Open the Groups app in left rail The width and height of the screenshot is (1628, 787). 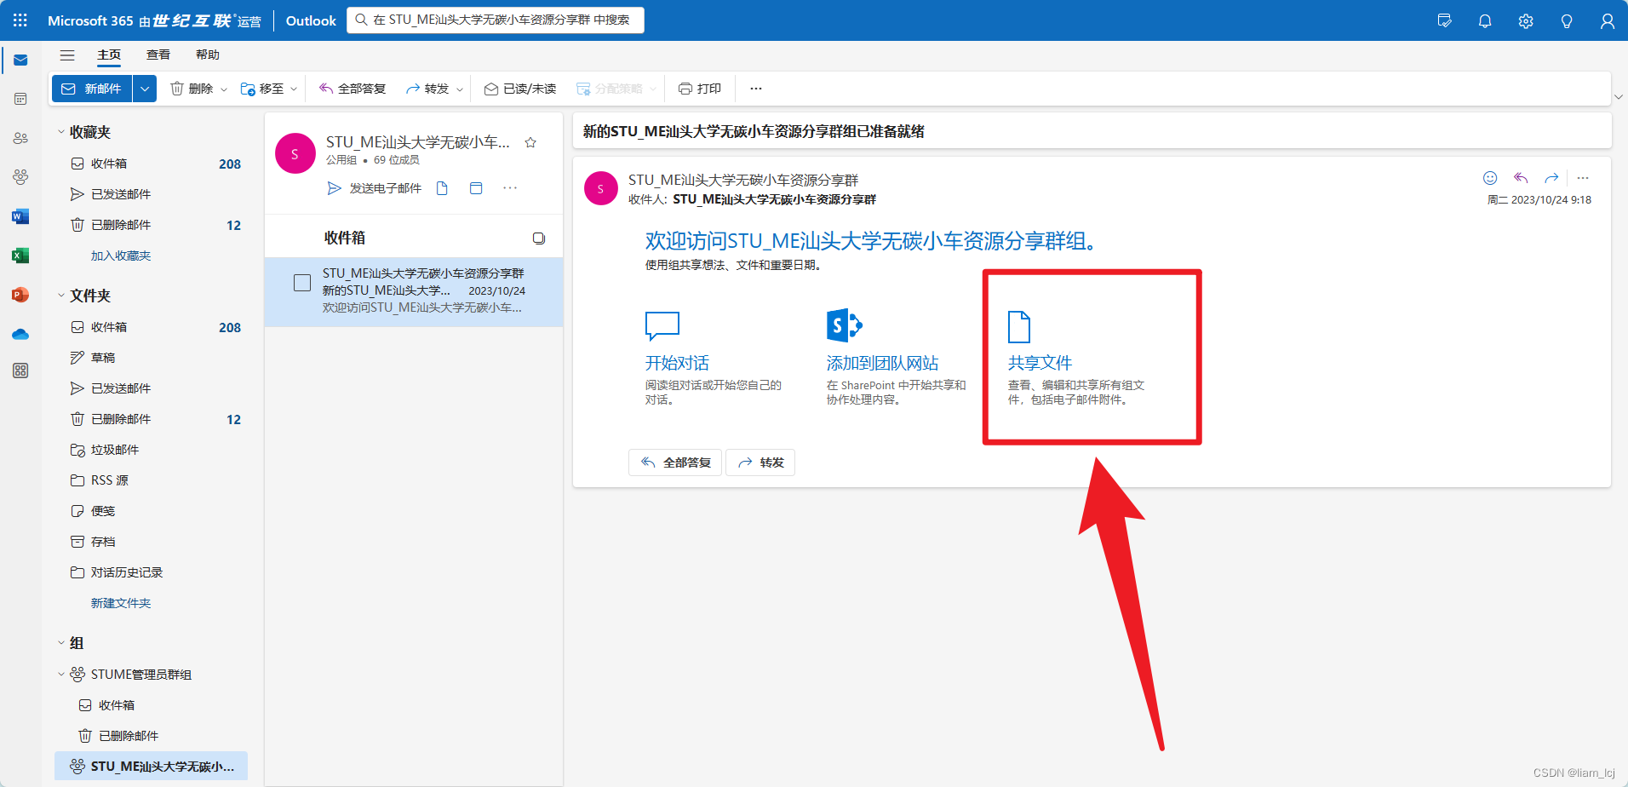20,177
